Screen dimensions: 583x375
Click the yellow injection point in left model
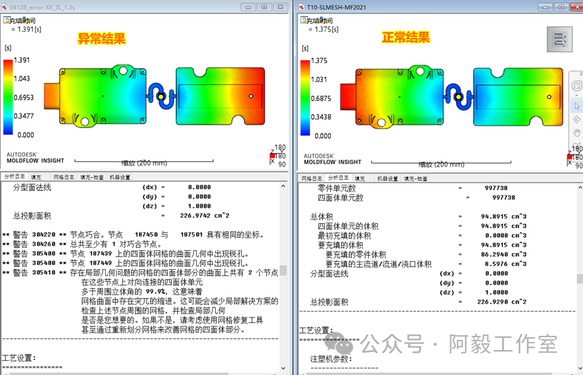coord(161,96)
